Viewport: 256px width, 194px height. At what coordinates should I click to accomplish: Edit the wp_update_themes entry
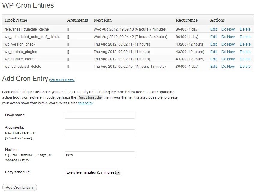[213, 59]
